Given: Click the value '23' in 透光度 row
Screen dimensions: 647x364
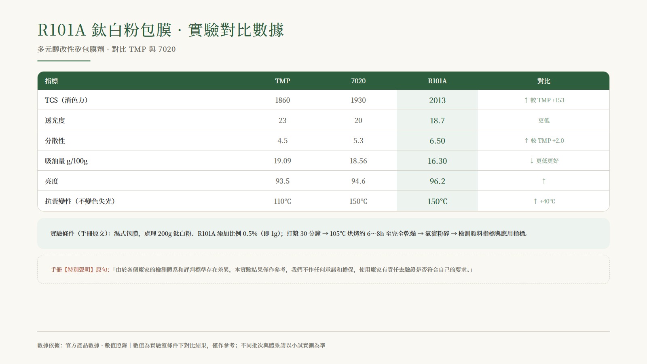Looking at the screenshot, I should click(x=282, y=121).
